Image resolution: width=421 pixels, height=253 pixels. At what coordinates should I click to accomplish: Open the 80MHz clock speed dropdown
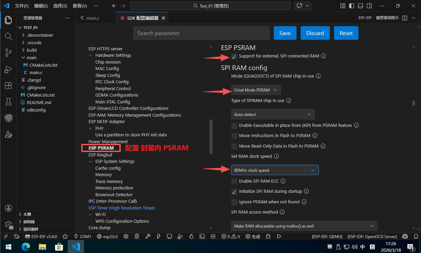pos(275,170)
